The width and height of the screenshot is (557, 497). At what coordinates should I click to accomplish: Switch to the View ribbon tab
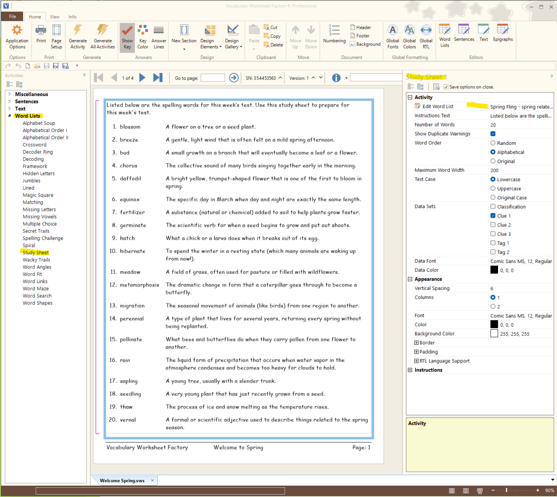point(54,17)
